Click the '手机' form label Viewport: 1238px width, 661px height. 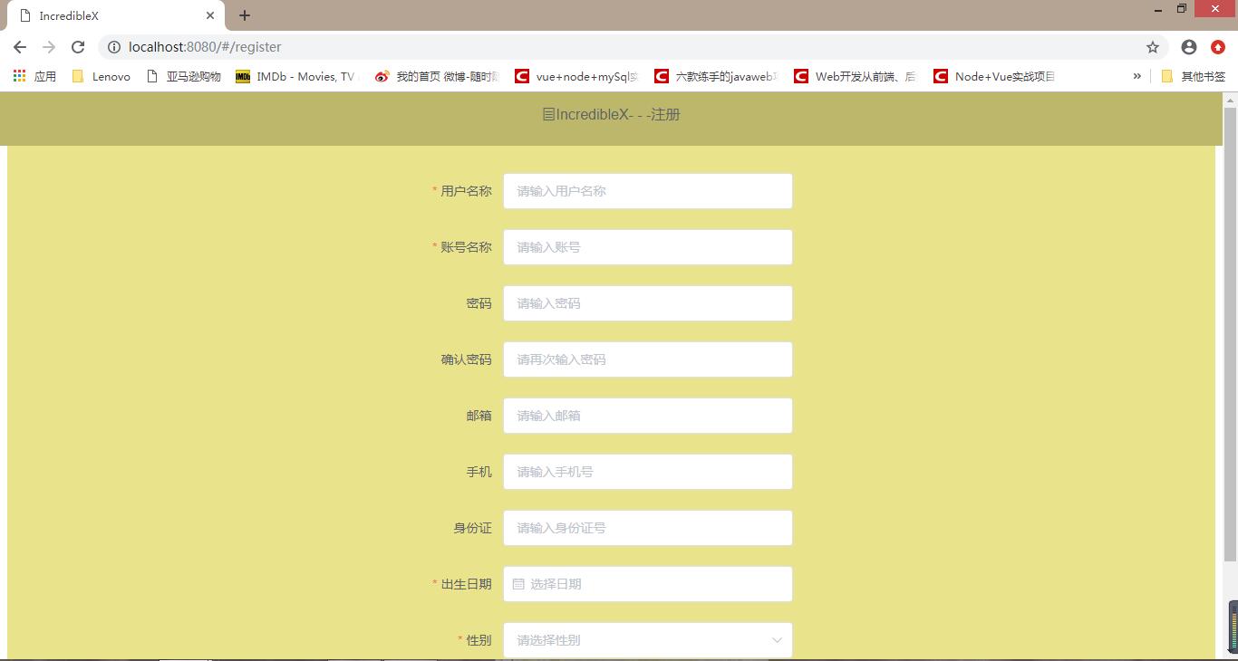pos(479,472)
